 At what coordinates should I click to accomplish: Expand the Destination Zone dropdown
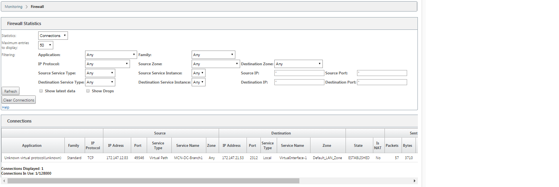(299, 64)
